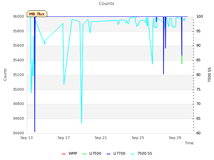
Task: Toggle the 7500 SS legend entry
Action: [141, 153]
